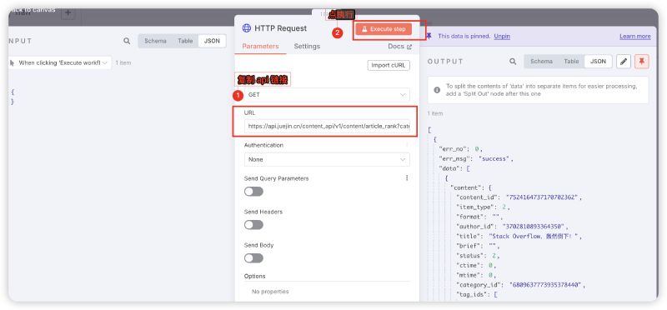Click the author_id value in output
The width and height of the screenshot is (667, 310).
click(534, 226)
